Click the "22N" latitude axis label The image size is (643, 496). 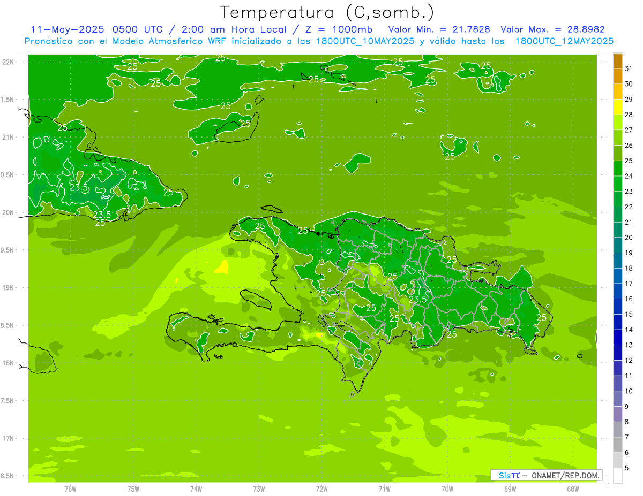tap(8, 62)
